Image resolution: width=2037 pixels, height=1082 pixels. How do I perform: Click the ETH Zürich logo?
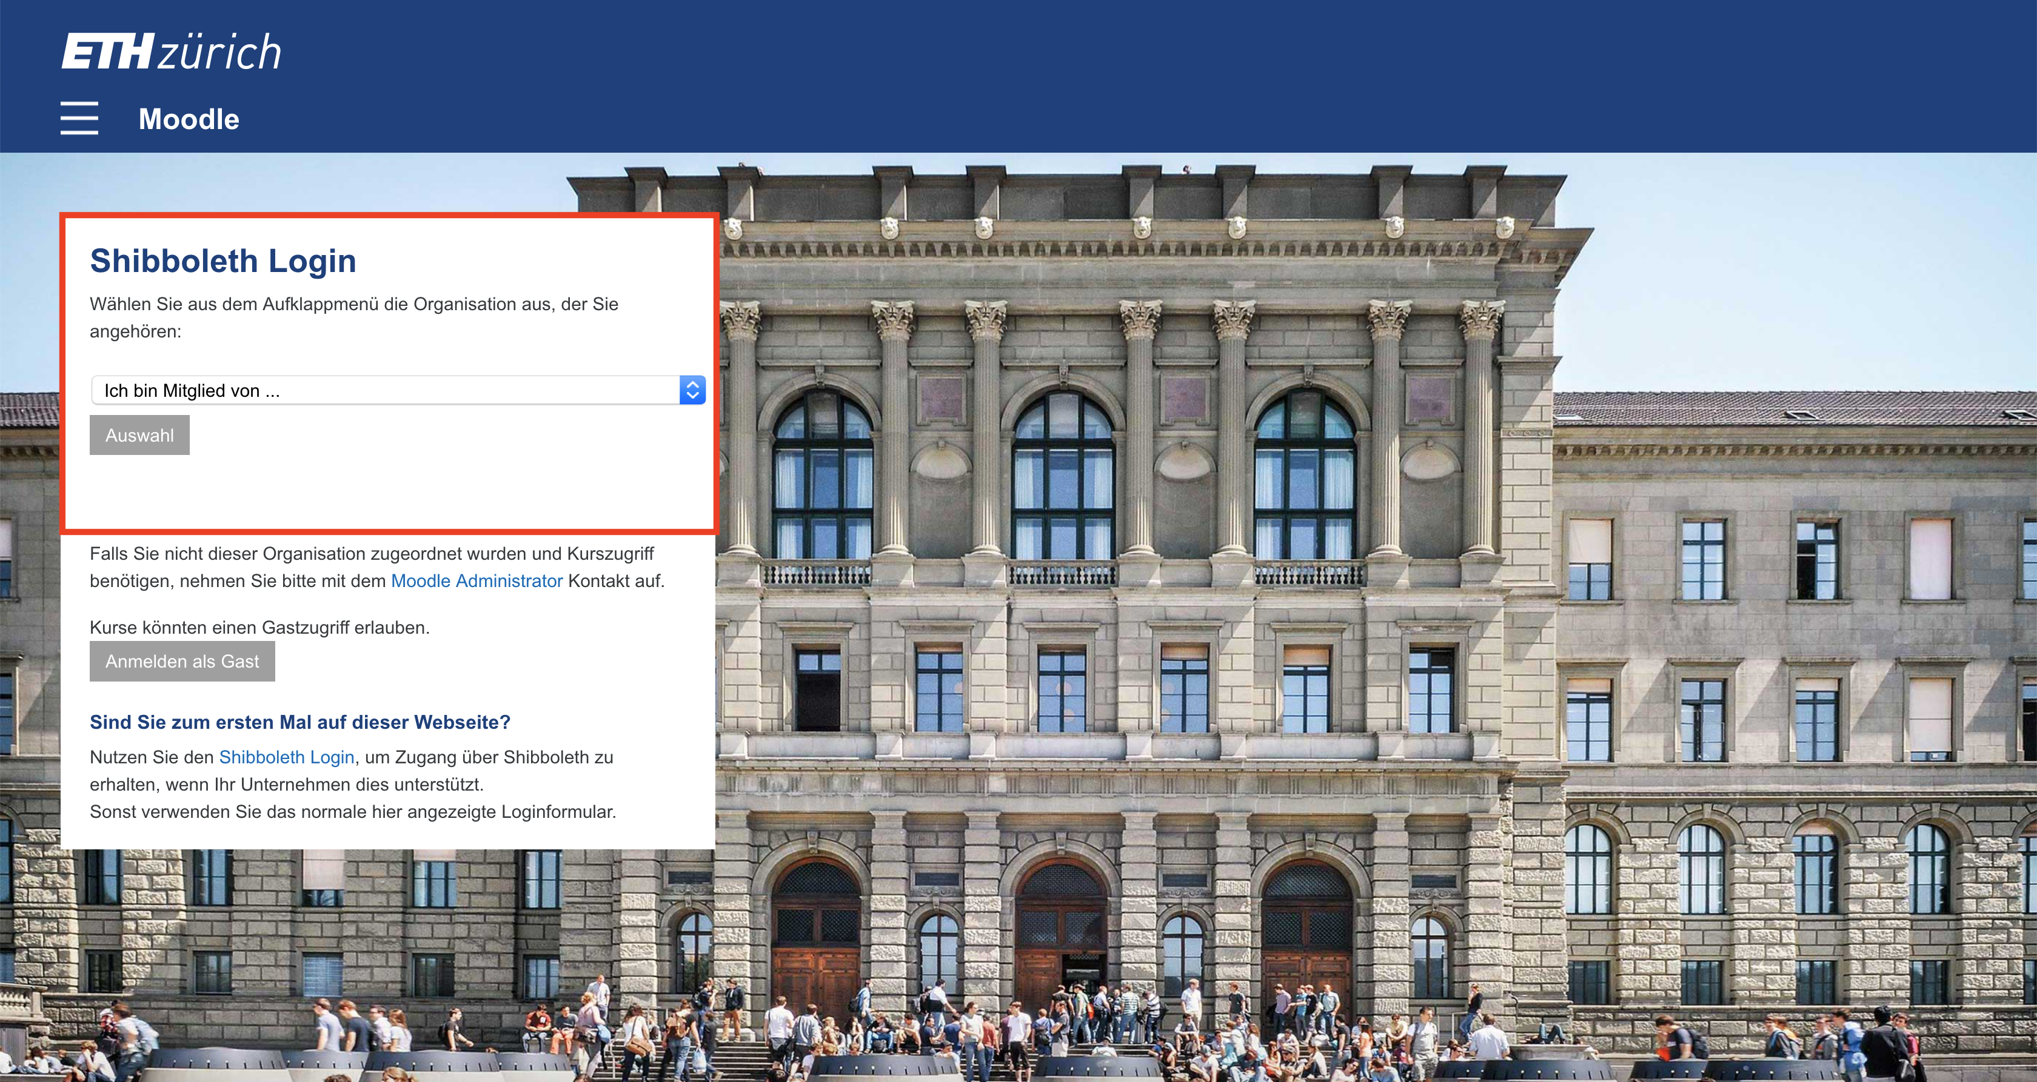[x=172, y=51]
